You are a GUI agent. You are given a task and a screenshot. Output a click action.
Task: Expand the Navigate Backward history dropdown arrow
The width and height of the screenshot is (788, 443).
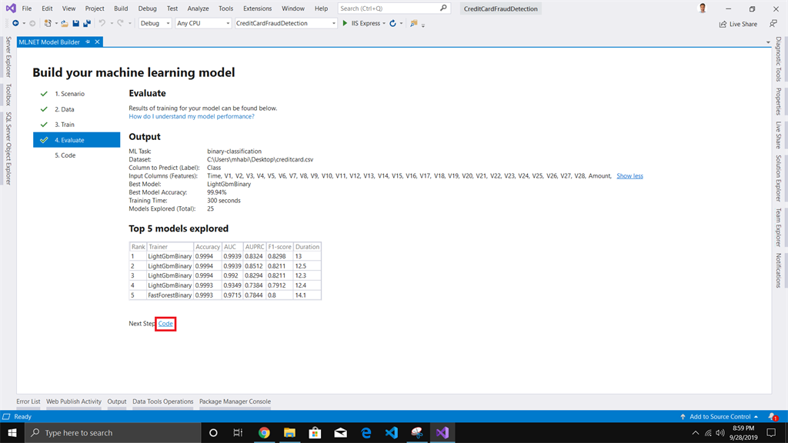pyautogui.click(x=24, y=24)
